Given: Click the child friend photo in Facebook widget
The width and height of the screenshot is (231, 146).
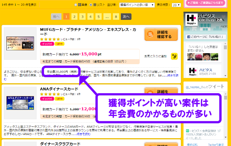Looking at the screenshot, I should click(206, 57).
